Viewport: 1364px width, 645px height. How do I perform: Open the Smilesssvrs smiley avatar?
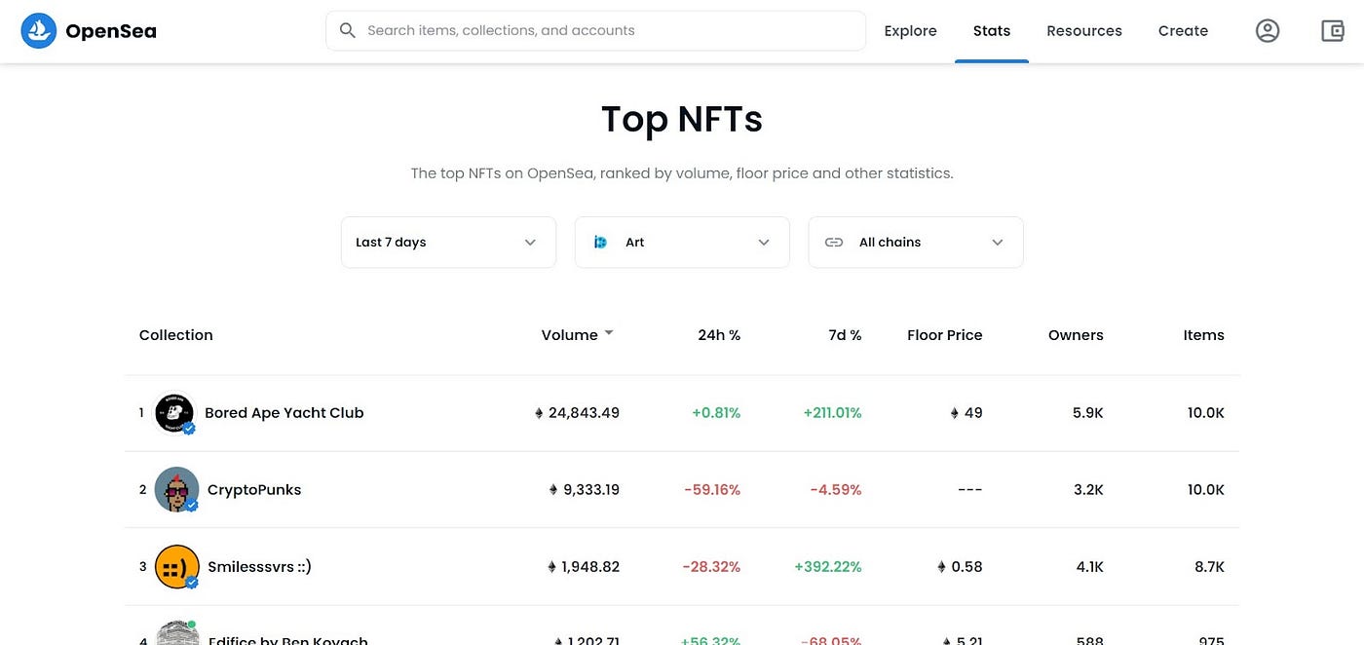pos(176,567)
